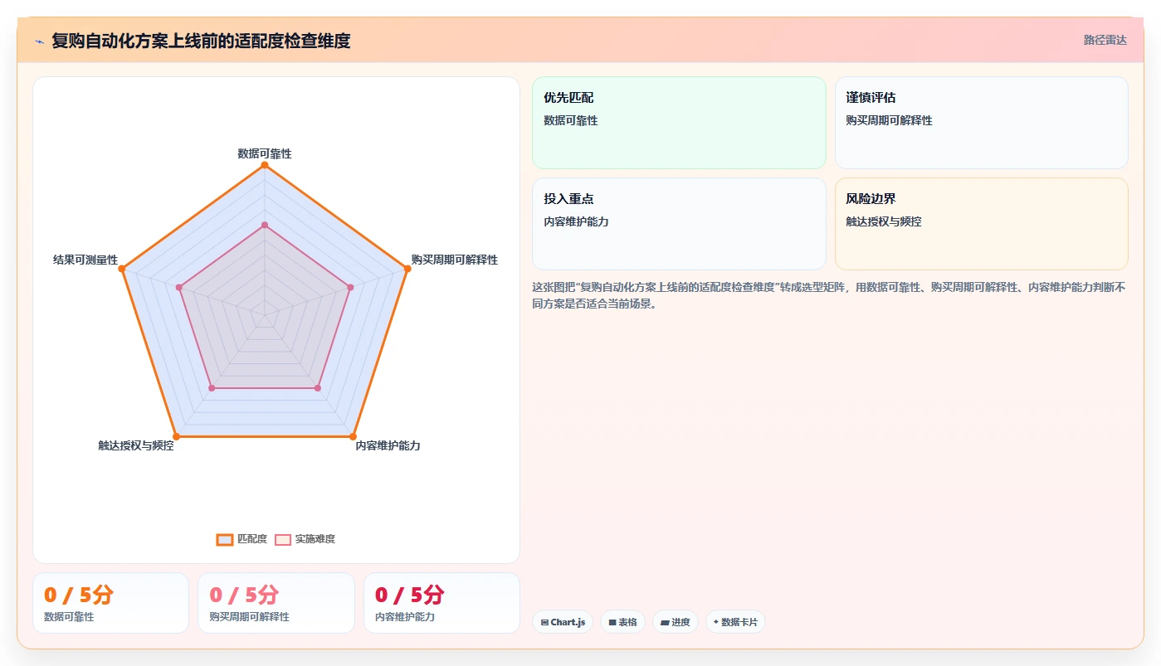Click 购买周期可解释性 text in 谨慎评估 card
Screen dimensions: 1161x666
click(889, 120)
